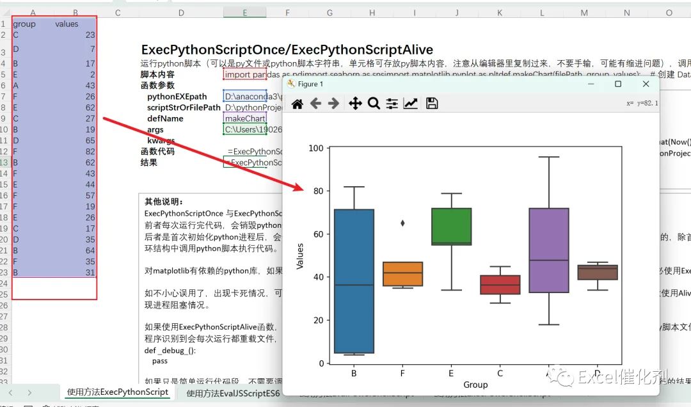Viewport: 691px width, 407px height.
Task: Select the D:\anaconda3 path cell
Action: [245, 96]
